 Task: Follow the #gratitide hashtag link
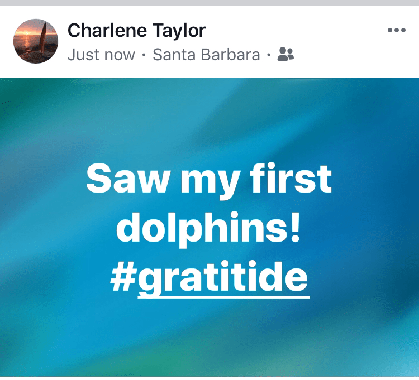[209, 277]
